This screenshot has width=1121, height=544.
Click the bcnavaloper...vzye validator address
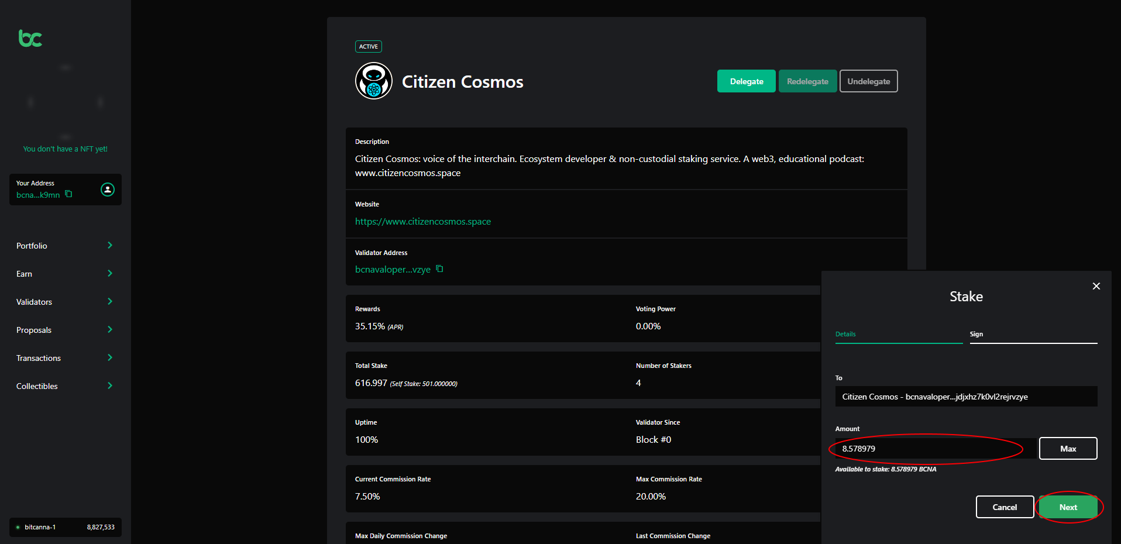pyautogui.click(x=393, y=269)
